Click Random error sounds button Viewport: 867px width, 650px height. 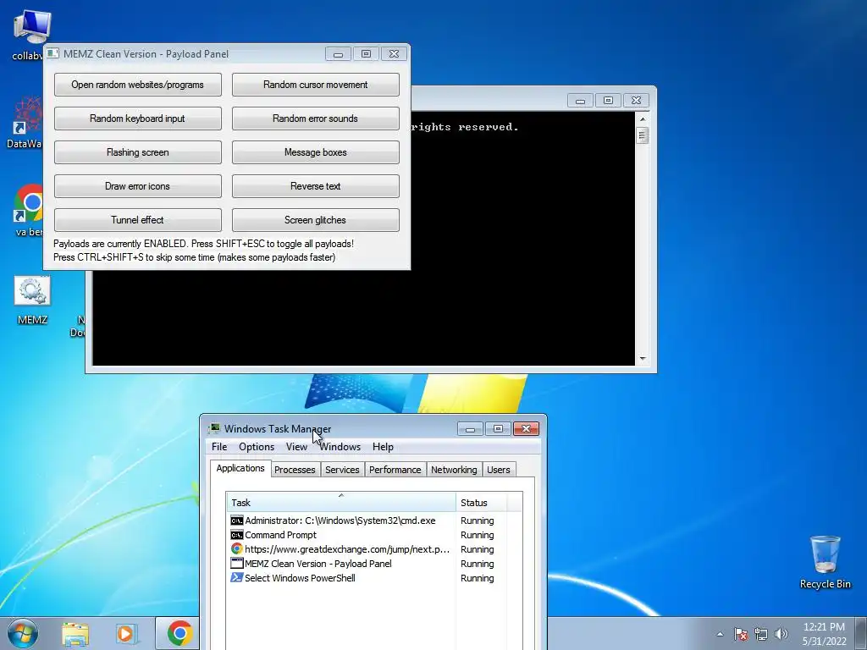pos(315,118)
